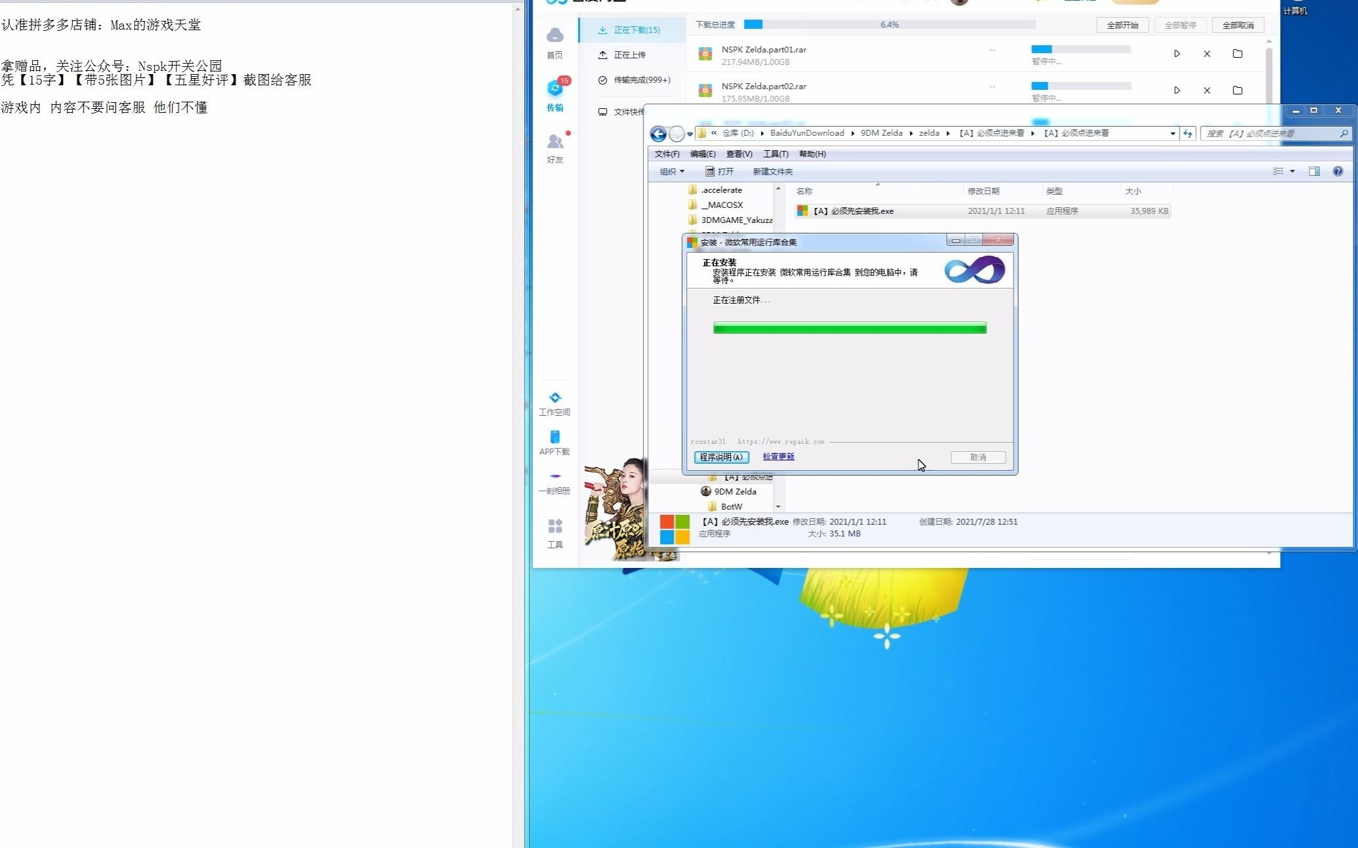Viewport: 1358px width, 848px height.
Task: Click the Explorer forward navigation button
Action: [676, 134]
